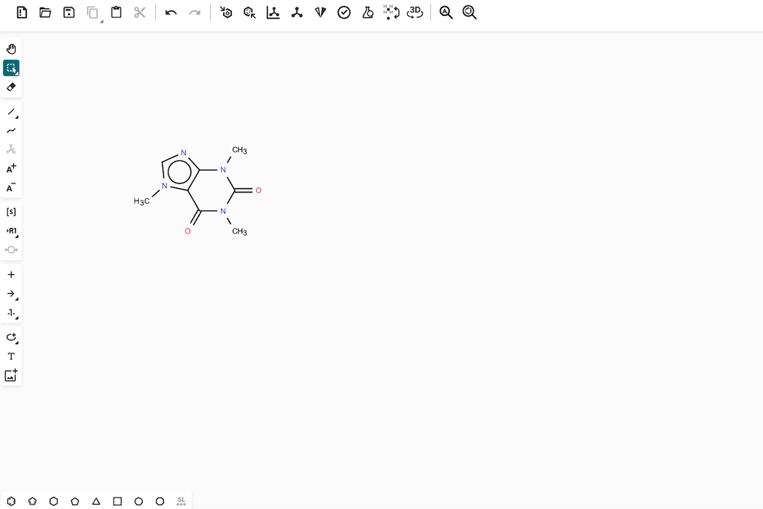Expand the single Bond tool options
The height and width of the screenshot is (509, 763).
click(x=17, y=118)
